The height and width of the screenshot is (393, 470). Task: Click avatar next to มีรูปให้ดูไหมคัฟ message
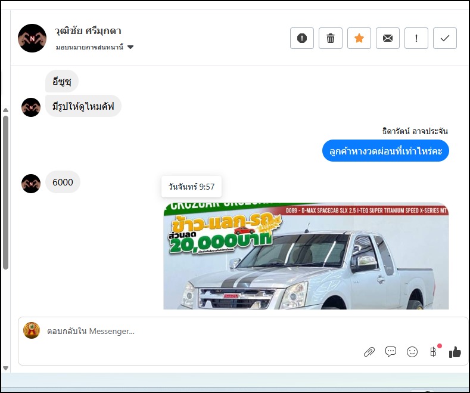point(31,107)
